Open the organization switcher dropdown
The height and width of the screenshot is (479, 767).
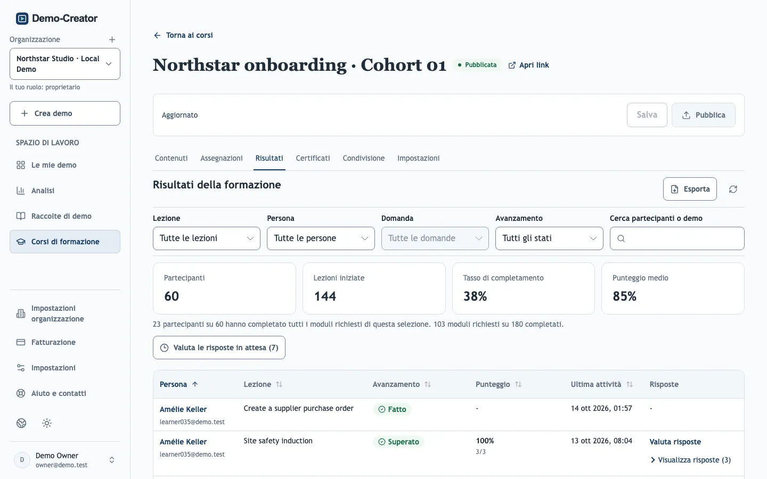click(x=65, y=64)
